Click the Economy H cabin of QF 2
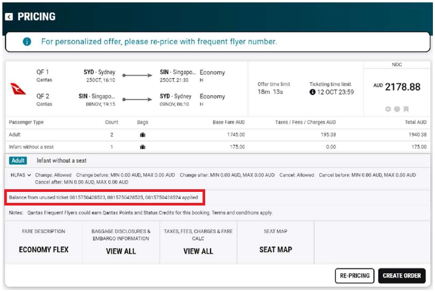Screen dimensions: 435x292 pyautogui.click(x=212, y=100)
